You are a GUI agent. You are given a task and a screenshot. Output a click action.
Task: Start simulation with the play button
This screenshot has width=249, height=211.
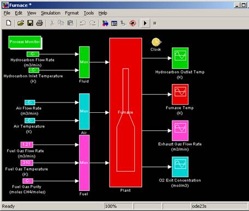point(145,23)
